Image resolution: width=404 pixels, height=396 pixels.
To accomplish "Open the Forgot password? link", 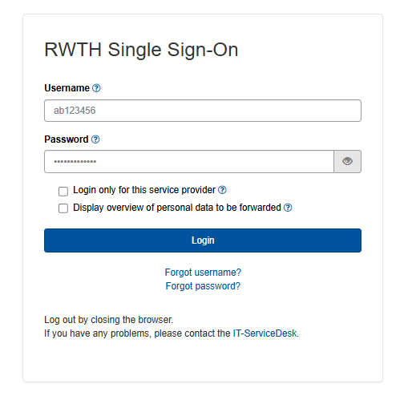I will [203, 286].
